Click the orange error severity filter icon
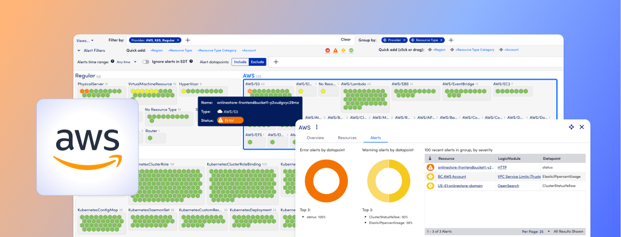 [x=335, y=50]
